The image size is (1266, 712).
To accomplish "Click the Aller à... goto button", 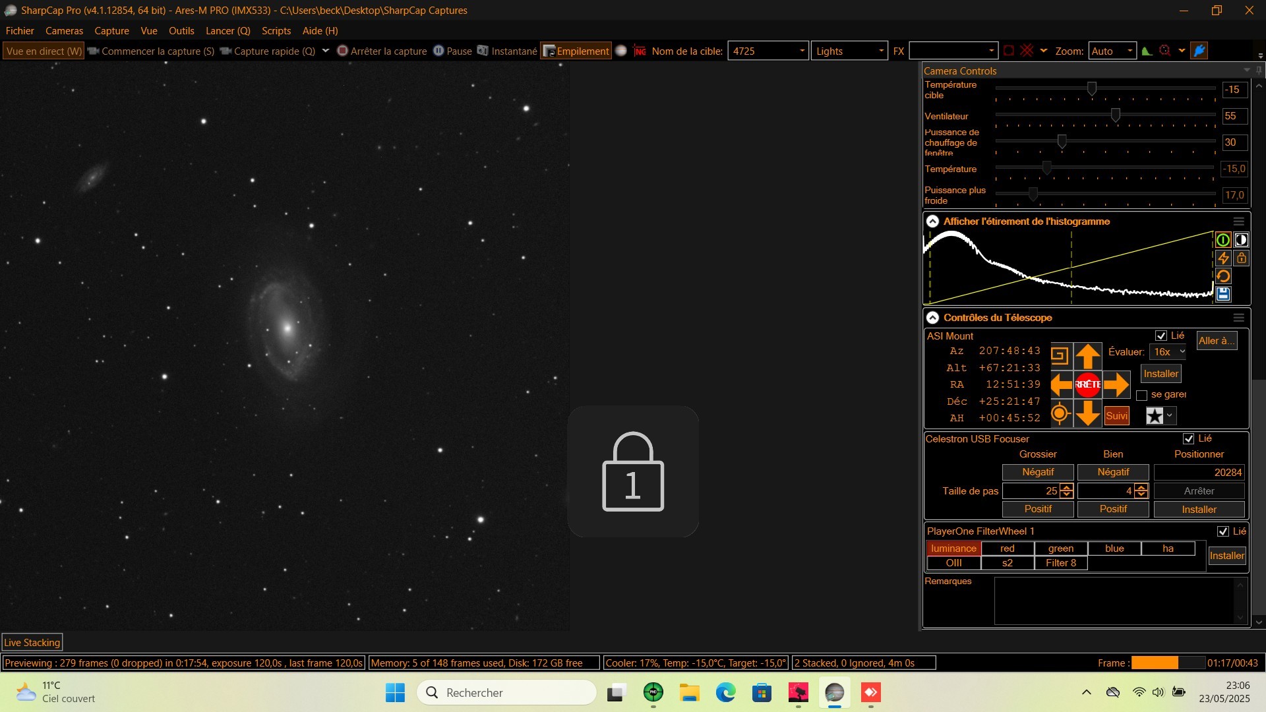I will 1217,341.
